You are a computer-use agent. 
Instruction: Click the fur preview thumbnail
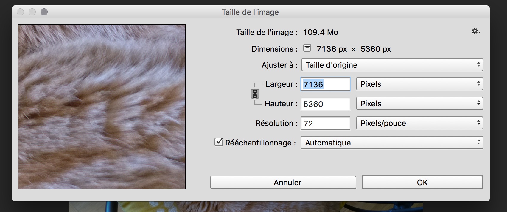coord(102,107)
